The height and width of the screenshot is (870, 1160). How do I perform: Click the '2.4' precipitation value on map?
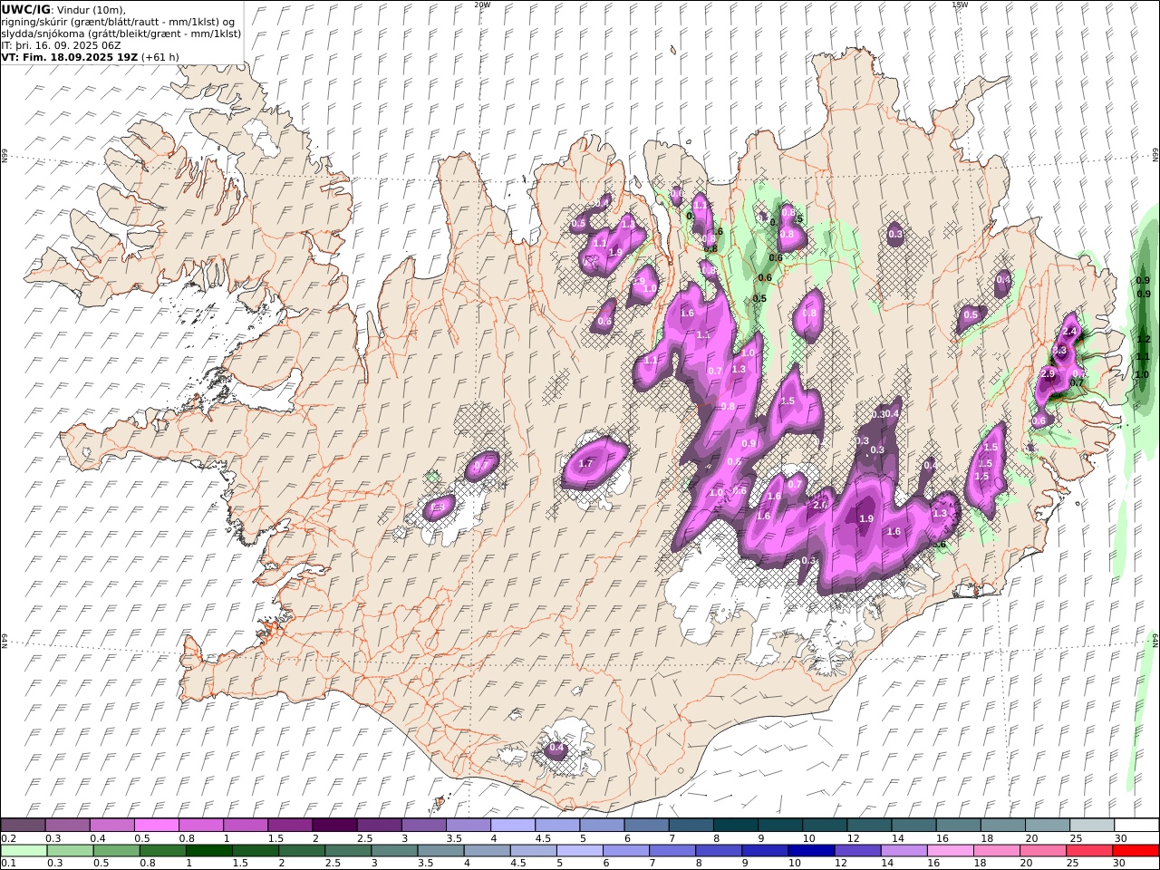pyautogui.click(x=1069, y=332)
